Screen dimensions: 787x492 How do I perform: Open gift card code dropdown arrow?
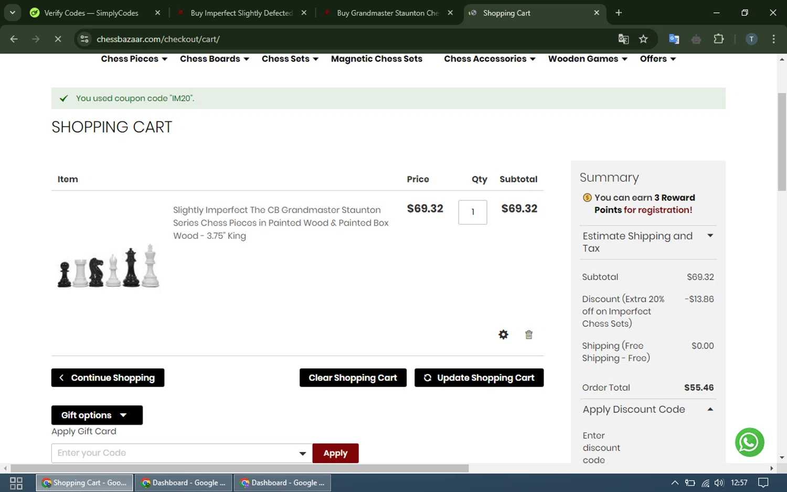(303, 453)
